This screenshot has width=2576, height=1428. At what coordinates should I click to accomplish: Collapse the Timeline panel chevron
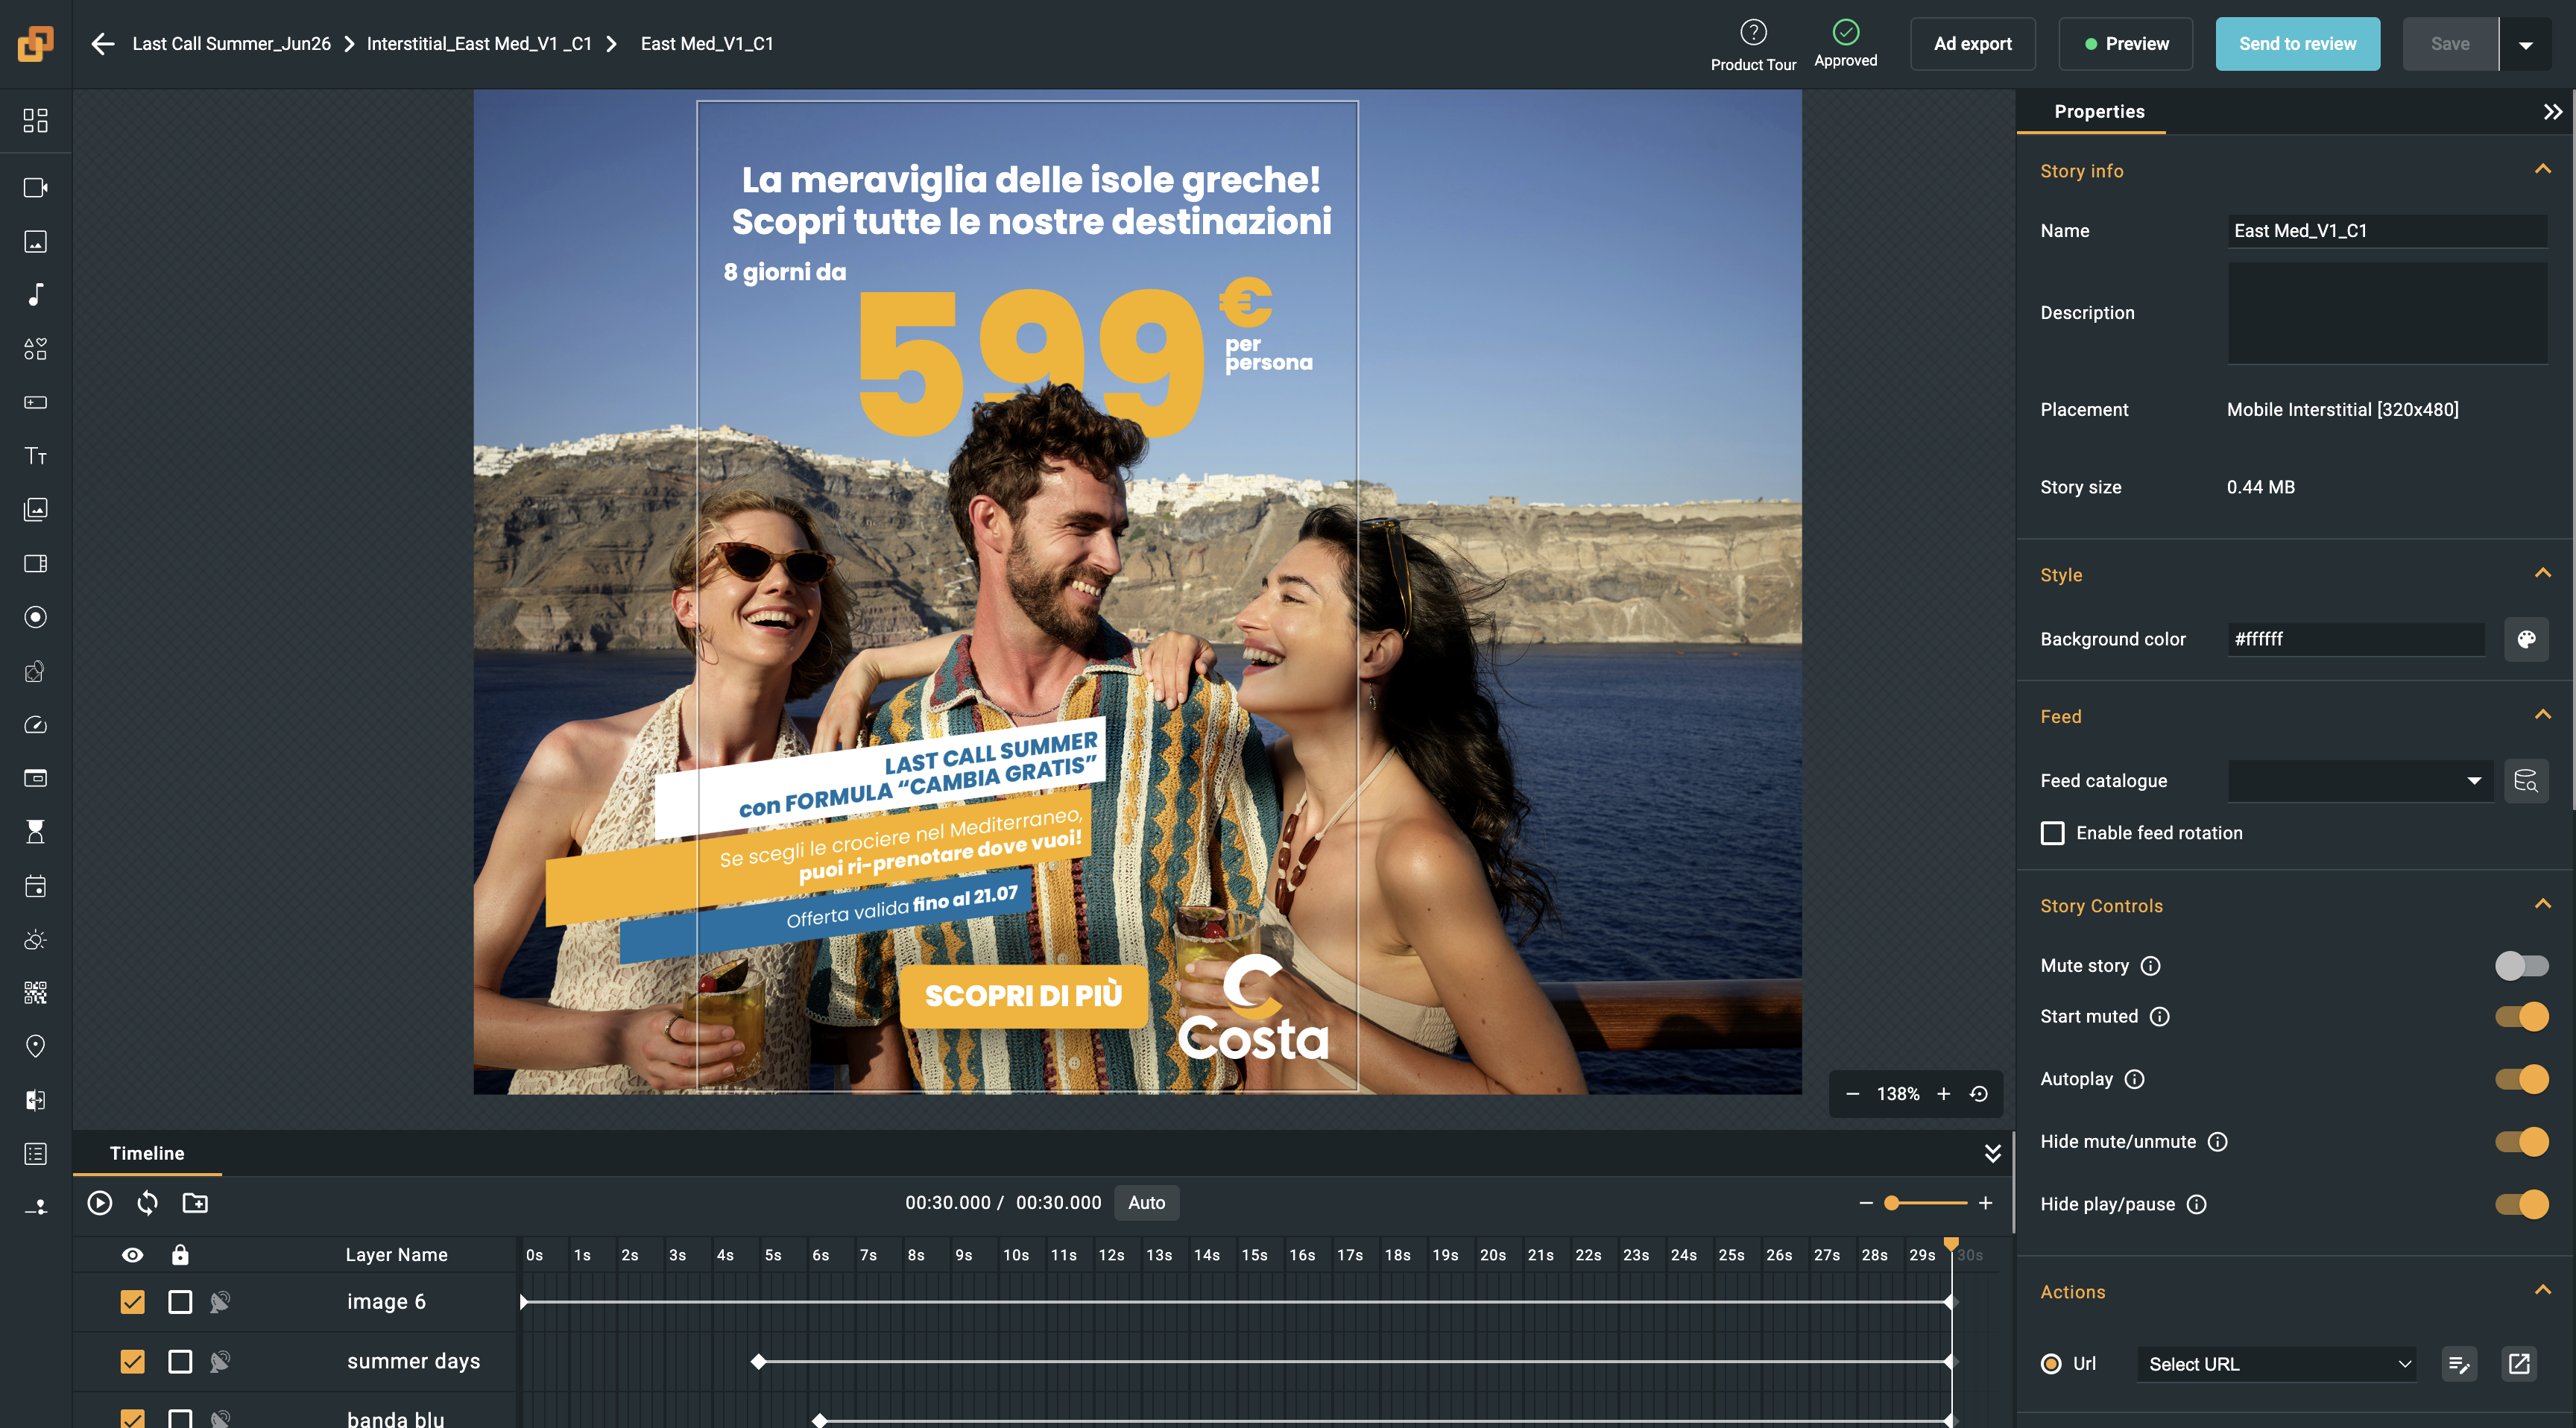click(1992, 1153)
